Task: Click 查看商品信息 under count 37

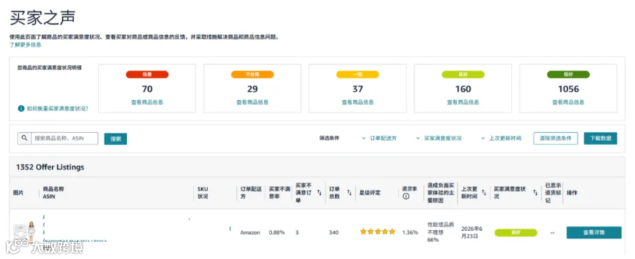Action: pos(358,102)
